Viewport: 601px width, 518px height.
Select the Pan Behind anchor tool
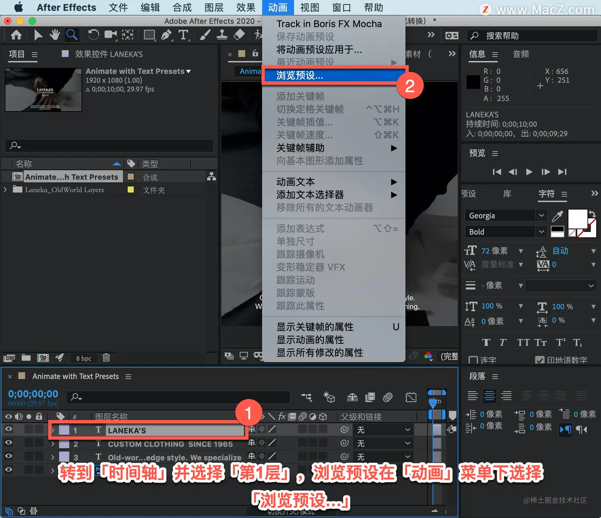tap(128, 35)
